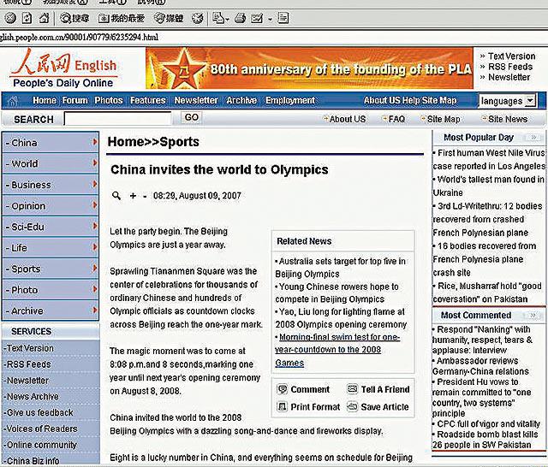Click Sports in the Home>>Sports breadcrumb
This screenshot has height=467, width=548.
(x=179, y=142)
